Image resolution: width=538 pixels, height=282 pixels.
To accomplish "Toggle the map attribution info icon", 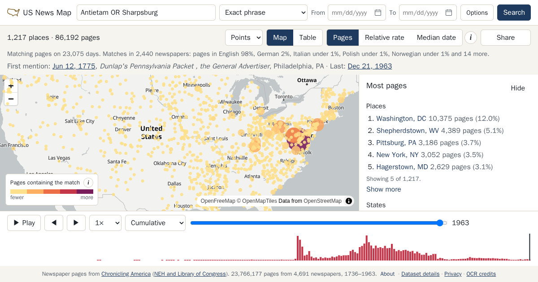I will (349, 201).
